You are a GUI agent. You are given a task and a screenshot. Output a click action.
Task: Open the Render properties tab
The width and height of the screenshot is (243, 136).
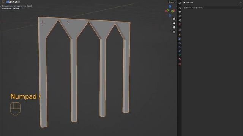point(180,8)
